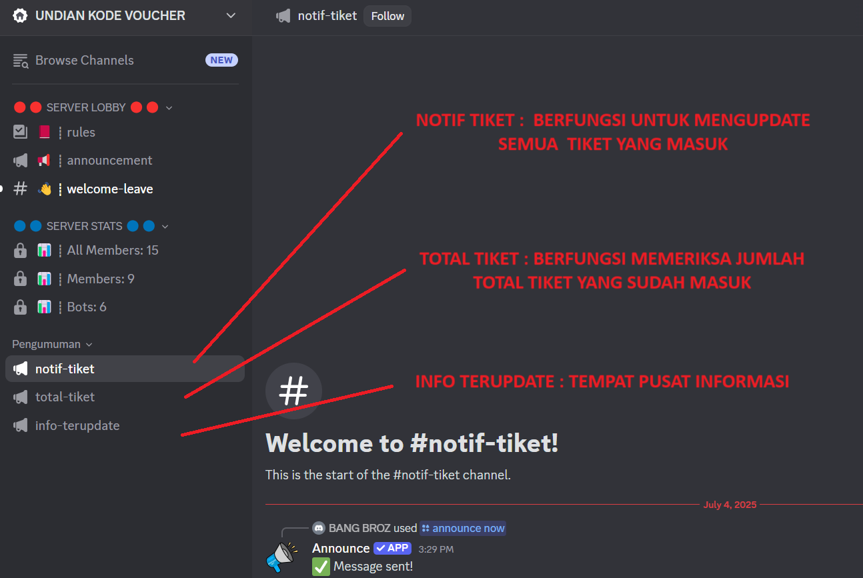Click the NEW badge next to Browse Channels

(x=221, y=60)
